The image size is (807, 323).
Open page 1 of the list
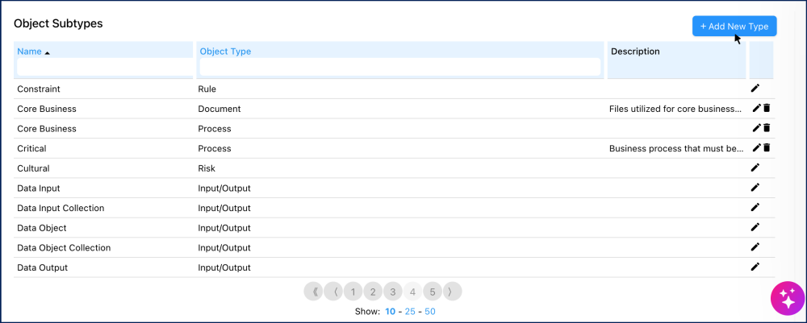353,292
